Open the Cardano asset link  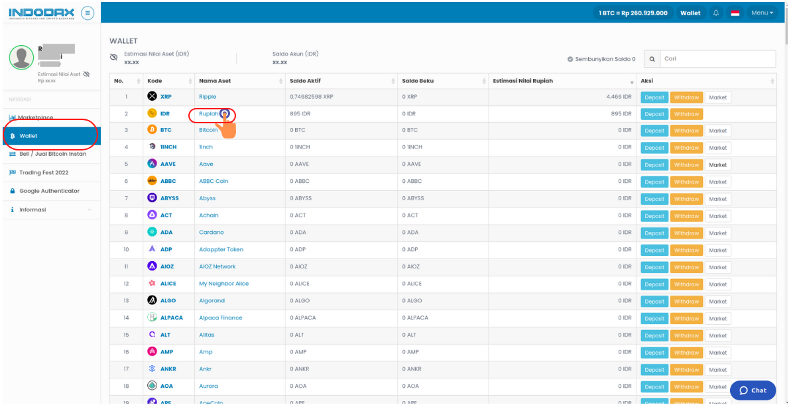212,233
